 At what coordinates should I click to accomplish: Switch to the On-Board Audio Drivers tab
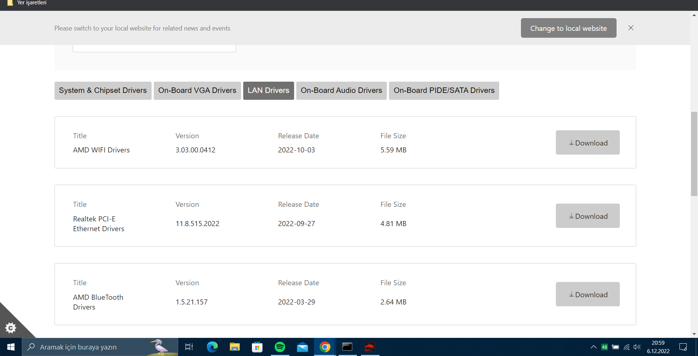coord(341,91)
